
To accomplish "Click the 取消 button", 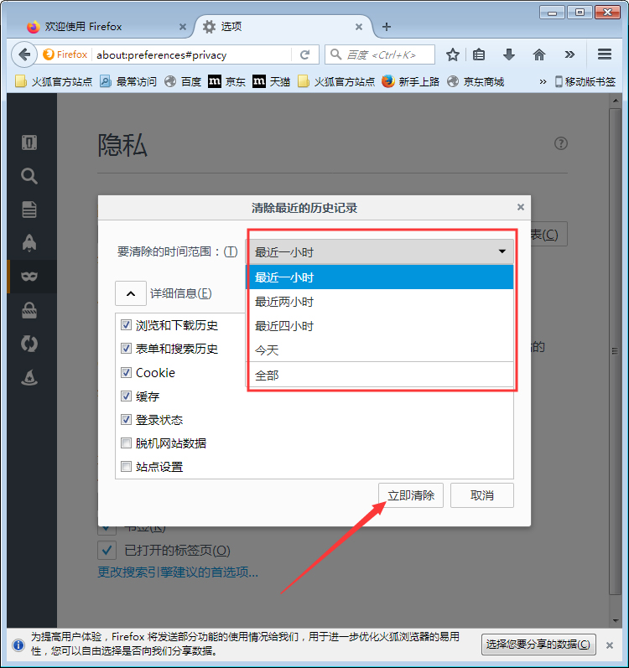I will tap(482, 495).
